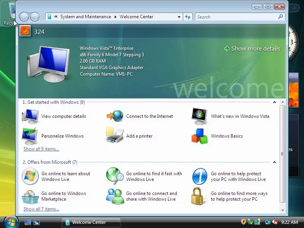This screenshot has width=304, height=228.
Task: Click Go online to Windows Marketplace text
Action: [x=63, y=196]
